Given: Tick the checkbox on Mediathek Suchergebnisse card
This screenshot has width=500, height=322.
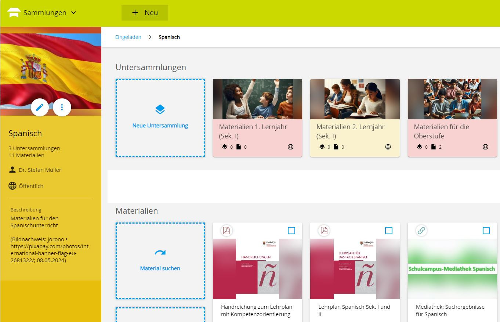Looking at the screenshot, I should tap(486, 231).
